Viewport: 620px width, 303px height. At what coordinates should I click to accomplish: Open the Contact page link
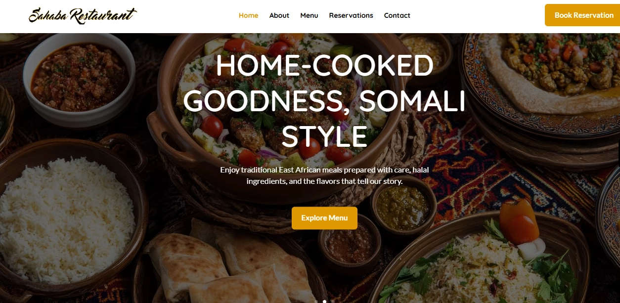[397, 15]
